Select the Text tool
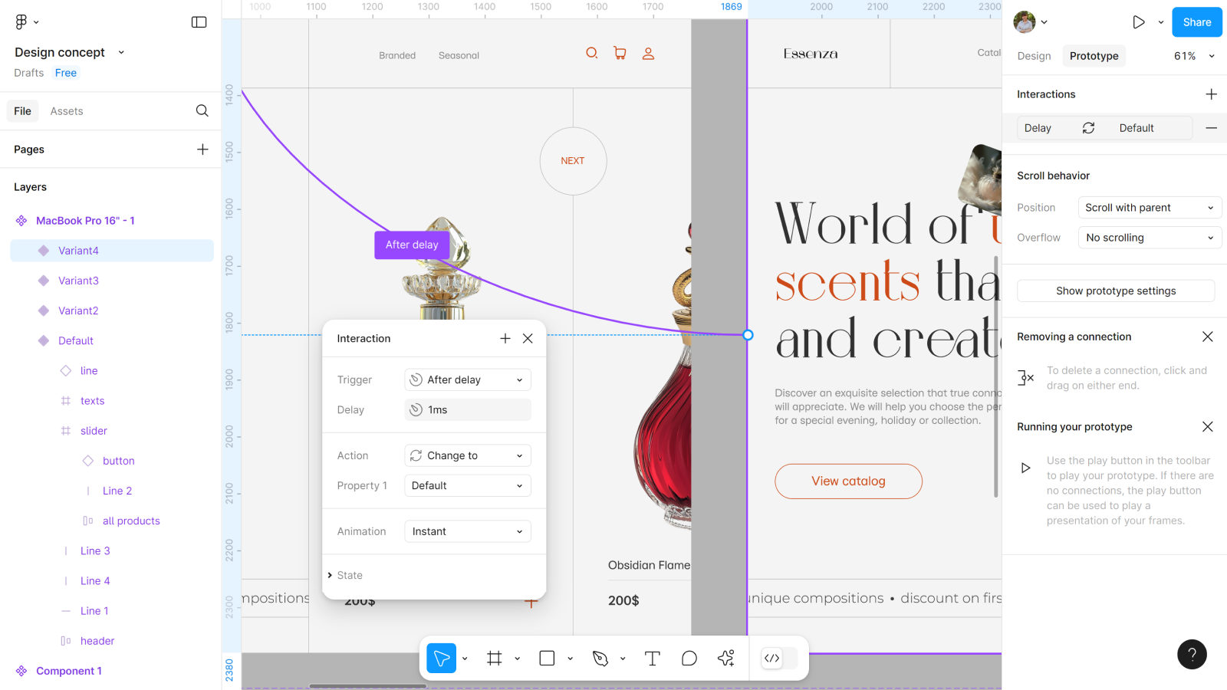1227x690 pixels. [x=652, y=658]
